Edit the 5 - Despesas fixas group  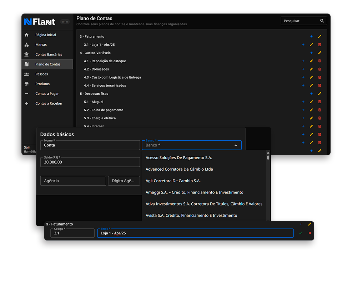point(320,94)
